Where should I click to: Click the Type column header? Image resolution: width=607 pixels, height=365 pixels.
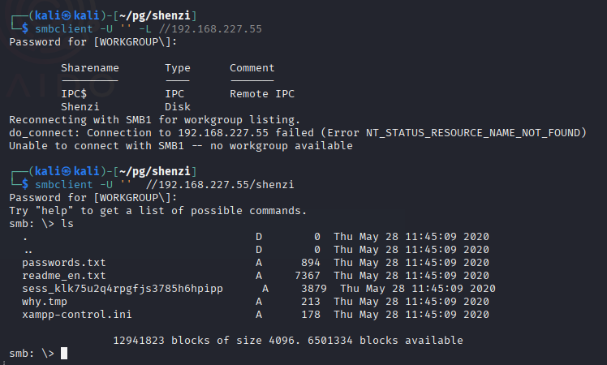coord(178,68)
